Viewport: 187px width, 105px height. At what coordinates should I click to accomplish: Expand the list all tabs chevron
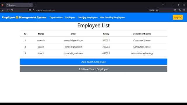(x=163, y=5)
